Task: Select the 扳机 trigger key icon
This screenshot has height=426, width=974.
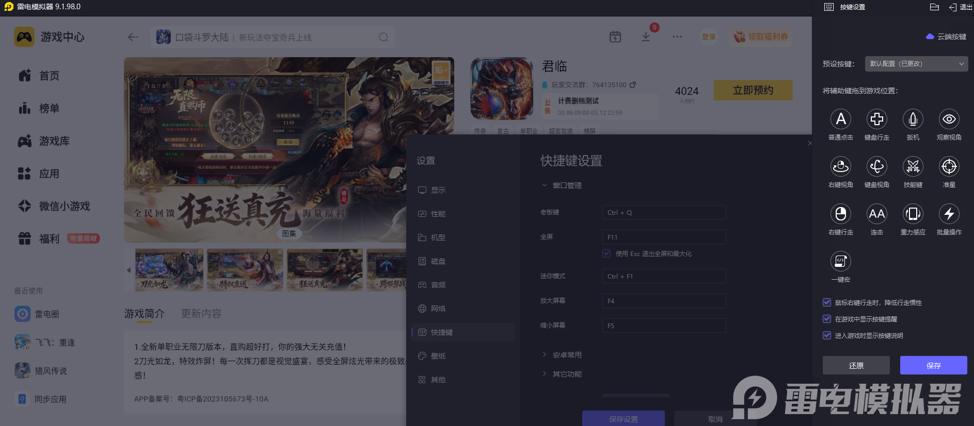Action: [913, 119]
